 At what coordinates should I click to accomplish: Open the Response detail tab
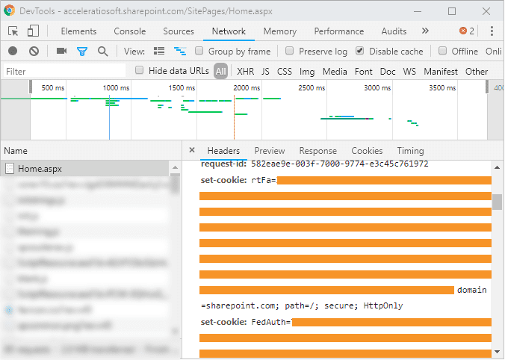coord(318,151)
